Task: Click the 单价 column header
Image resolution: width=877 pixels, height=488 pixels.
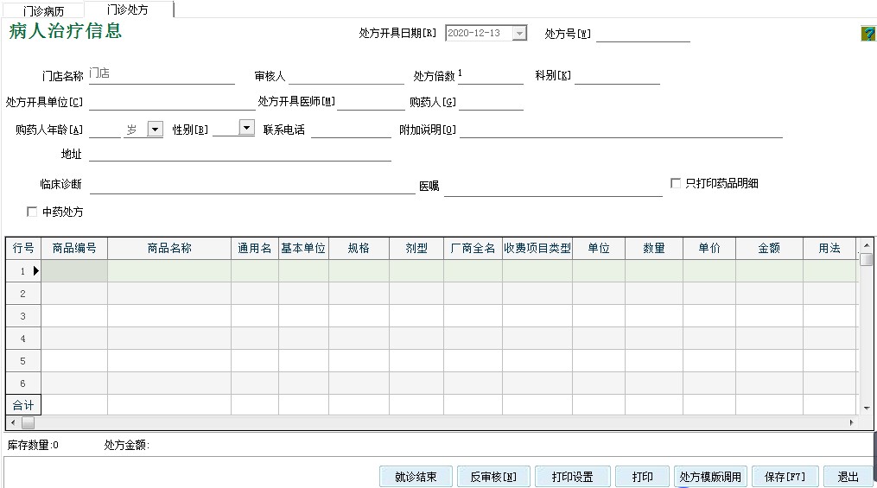Action: click(x=709, y=248)
